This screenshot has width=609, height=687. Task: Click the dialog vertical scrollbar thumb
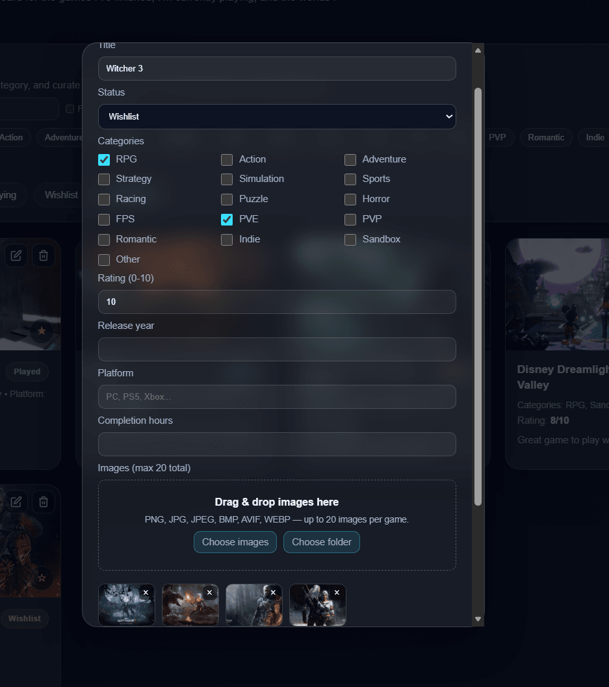pos(478,296)
